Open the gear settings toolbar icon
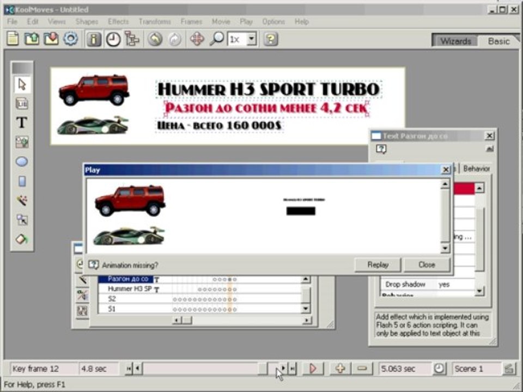Viewport: 523px width, 392px height. [x=70, y=39]
